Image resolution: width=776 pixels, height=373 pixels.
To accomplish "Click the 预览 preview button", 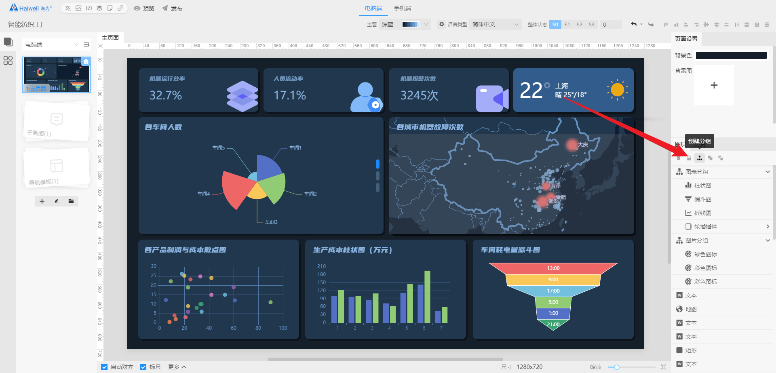I will click(144, 8).
